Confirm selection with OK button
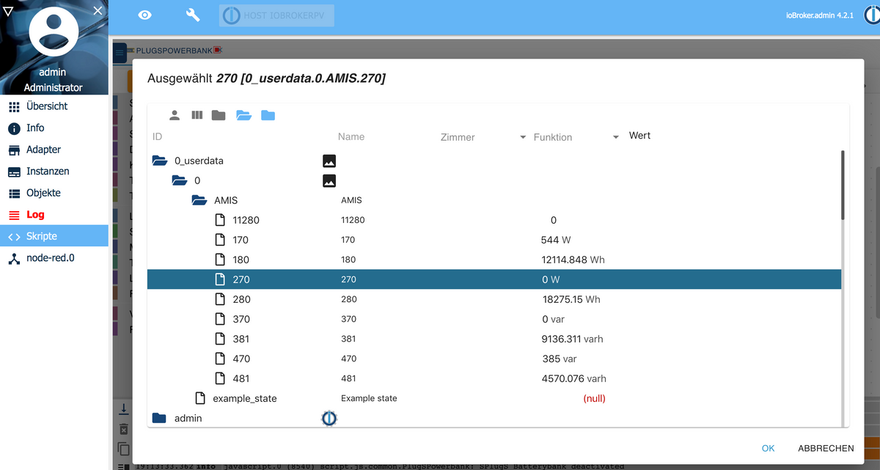The width and height of the screenshot is (880, 470). click(x=768, y=448)
